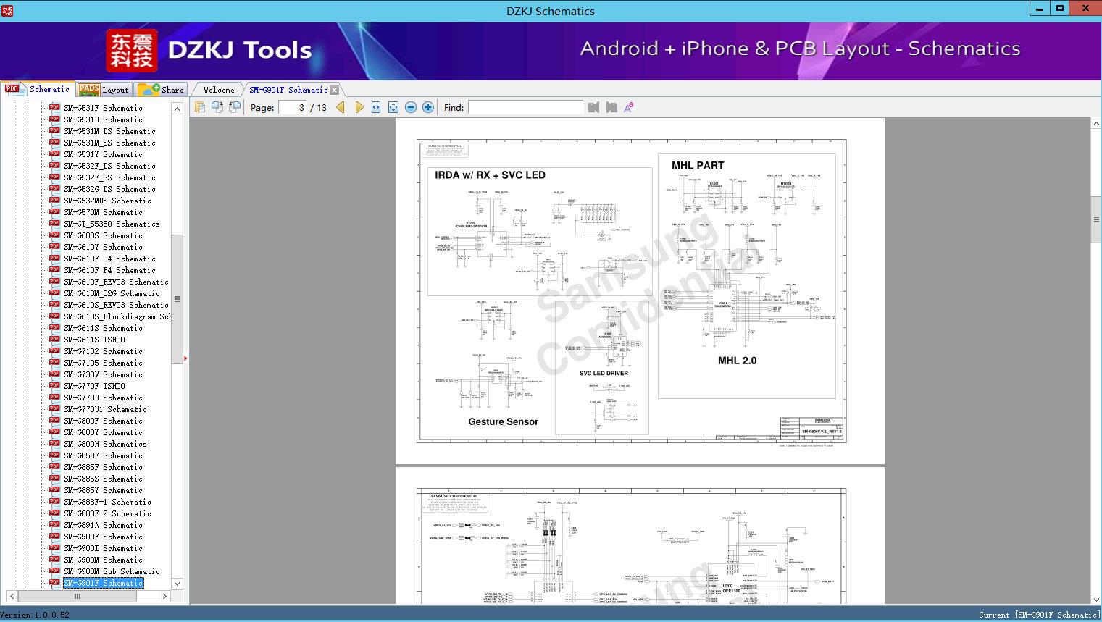Zoom in with the plus icon
Image resolution: width=1102 pixels, height=622 pixels.
pyautogui.click(x=428, y=107)
